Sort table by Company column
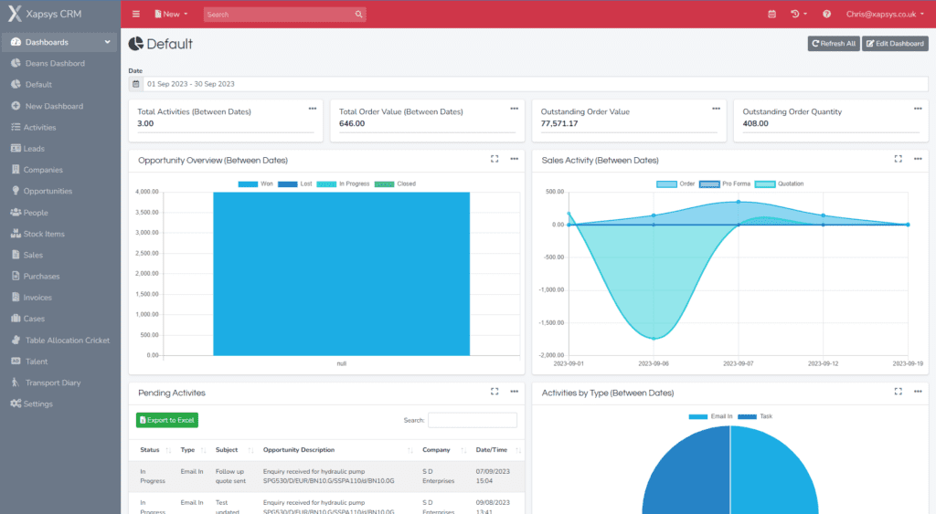Viewport: 936px width, 514px height. (x=444, y=449)
